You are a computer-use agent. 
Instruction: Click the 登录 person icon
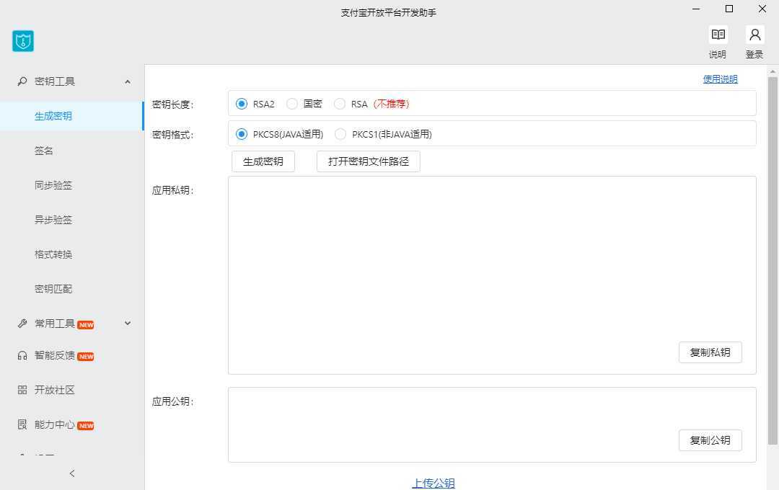pos(754,34)
